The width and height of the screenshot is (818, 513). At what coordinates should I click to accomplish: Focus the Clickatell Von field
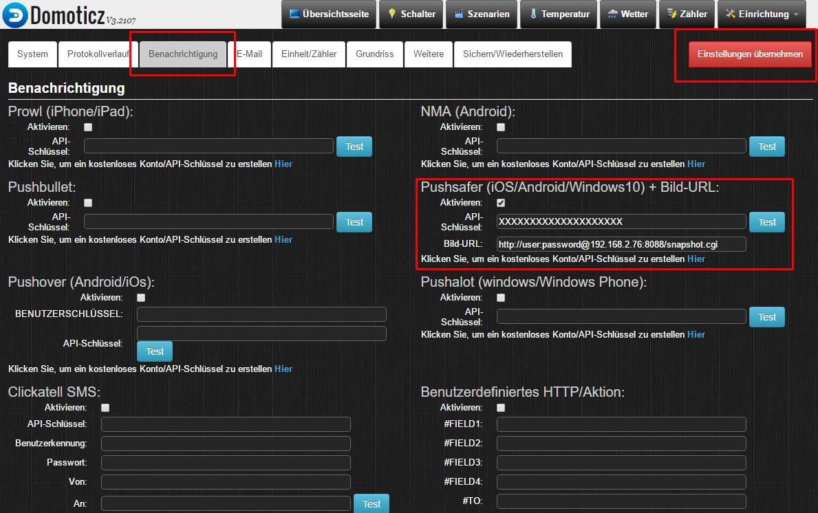coord(226,482)
